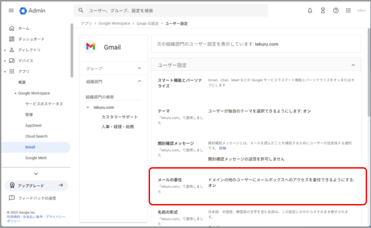
Task: Select Gmail in the sidebar
Action: 36,147
